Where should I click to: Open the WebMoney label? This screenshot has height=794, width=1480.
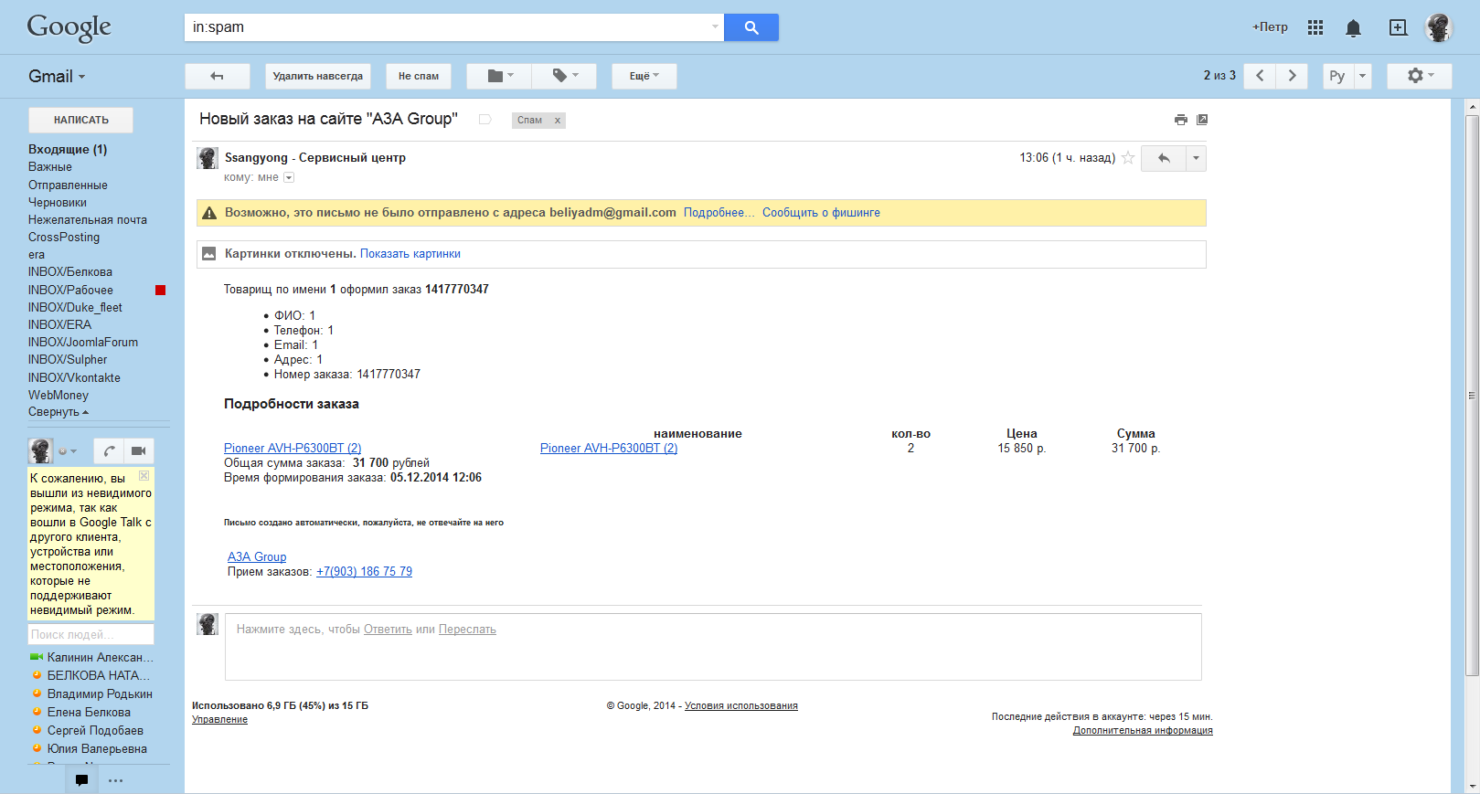click(x=59, y=395)
